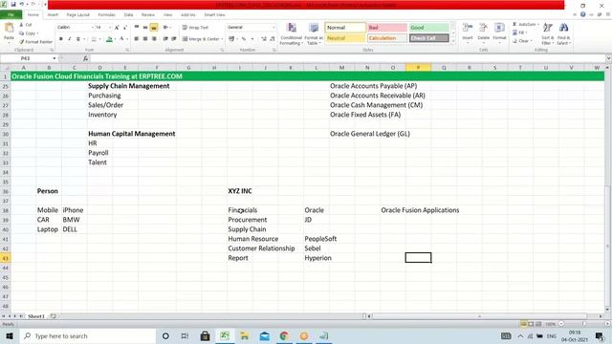This screenshot has height=344, width=612.
Task: Click the Decrease Decimal icon
Action: coord(272,39)
